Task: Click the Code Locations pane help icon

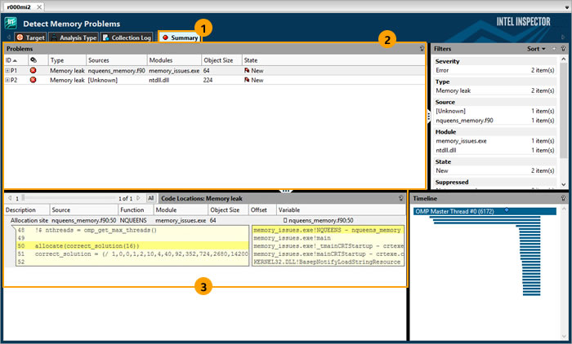Action: click(x=400, y=198)
